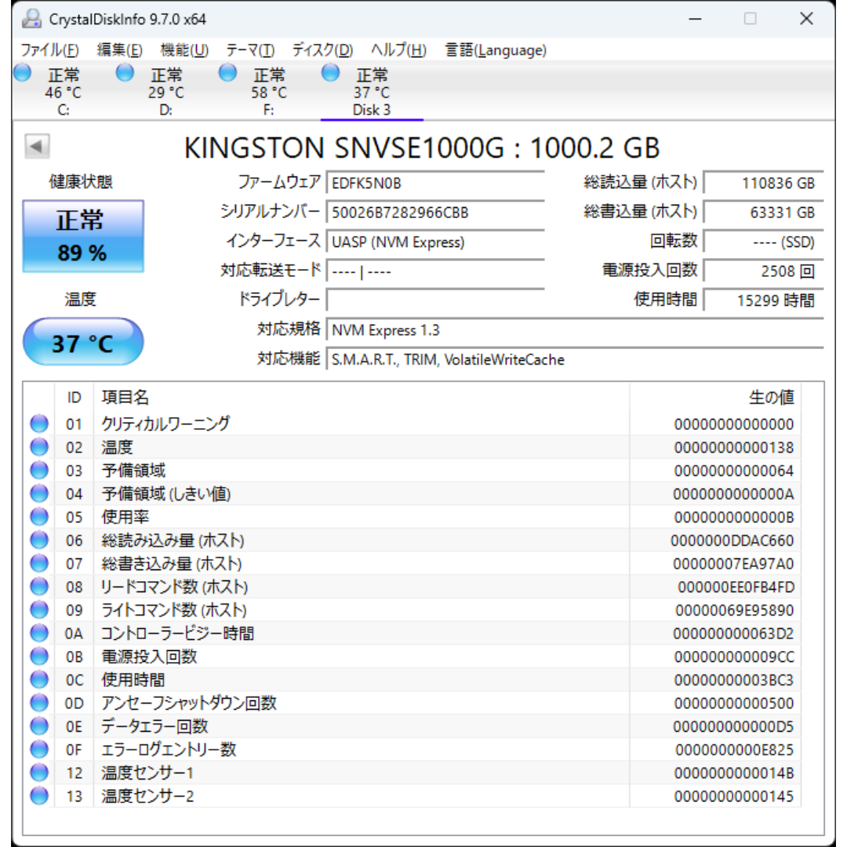Click status orb of attribute 04 予備領域 (しきい値)
The image size is (847, 847).
click(39, 493)
